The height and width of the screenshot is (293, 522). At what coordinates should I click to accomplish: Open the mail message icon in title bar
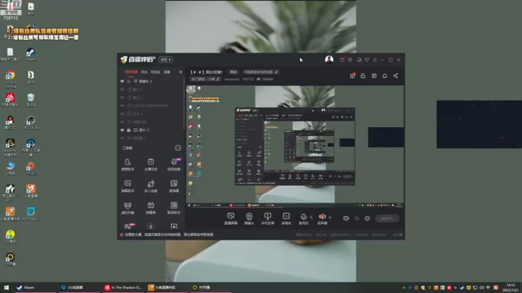coord(342,60)
